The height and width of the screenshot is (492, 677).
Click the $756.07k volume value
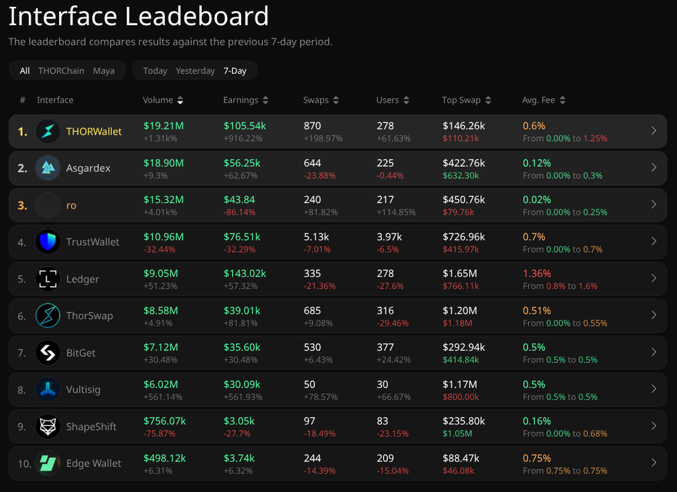coord(164,421)
